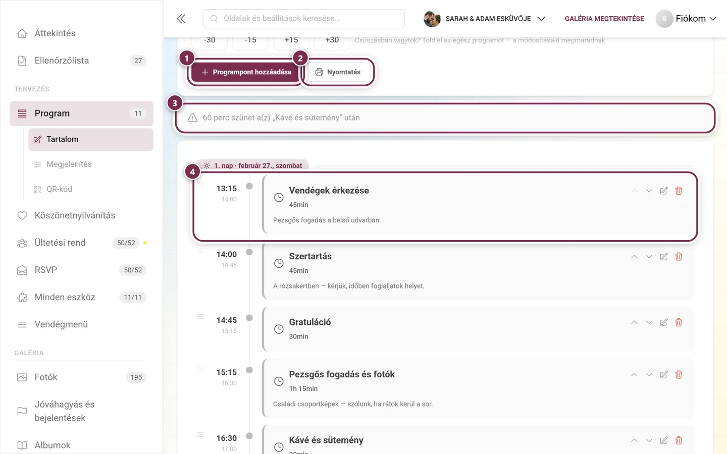Open the Fotók gallery page
The width and height of the screenshot is (727, 454).
(x=81, y=377)
